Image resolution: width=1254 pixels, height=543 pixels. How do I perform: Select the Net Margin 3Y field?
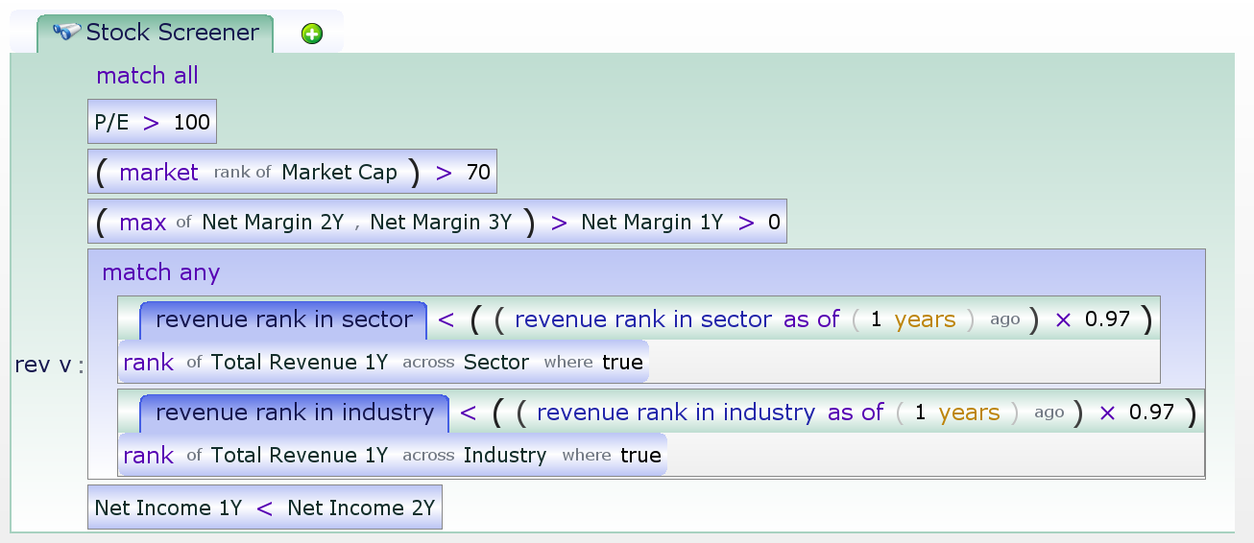[x=441, y=223]
